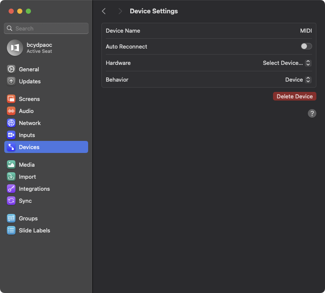The image size is (325, 293).
Task: Open the General settings icon
Action: click(11, 69)
